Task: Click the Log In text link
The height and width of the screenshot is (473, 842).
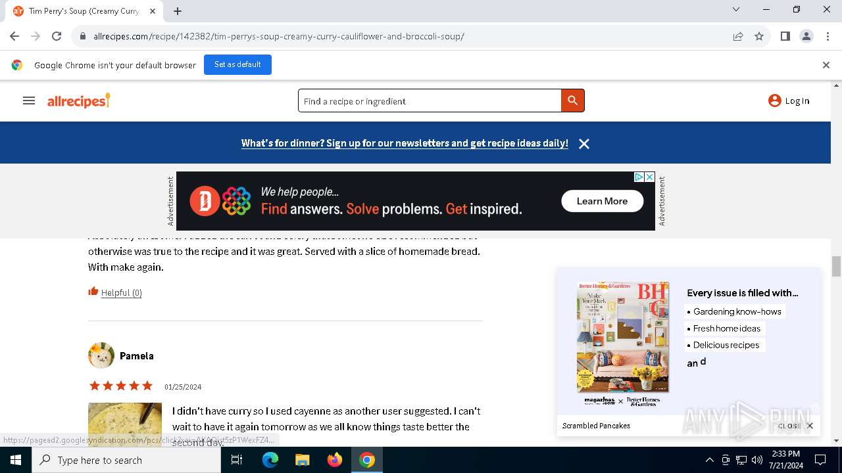Action: click(x=797, y=101)
